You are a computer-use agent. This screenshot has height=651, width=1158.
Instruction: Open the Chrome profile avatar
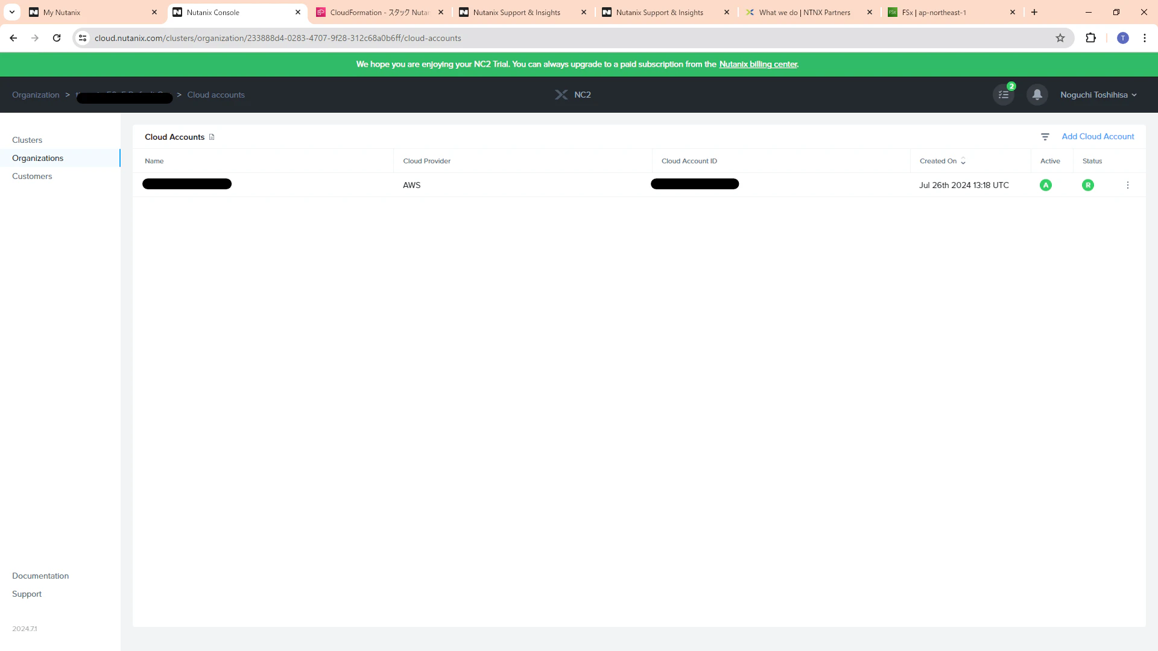coord(1122,38)
